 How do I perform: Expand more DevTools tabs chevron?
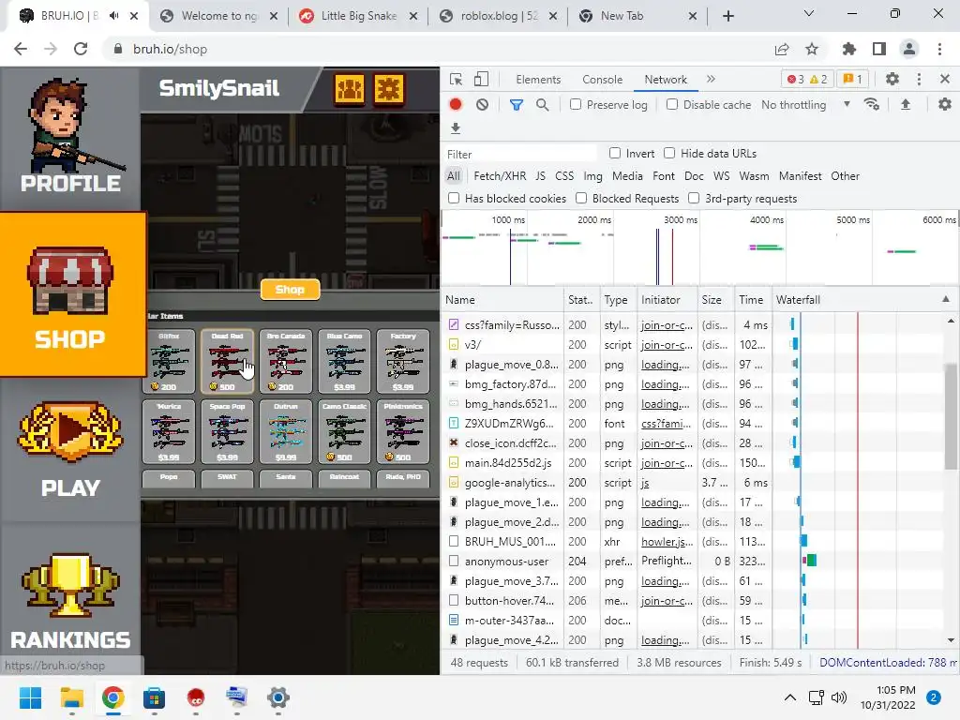[x=711, y=79]
